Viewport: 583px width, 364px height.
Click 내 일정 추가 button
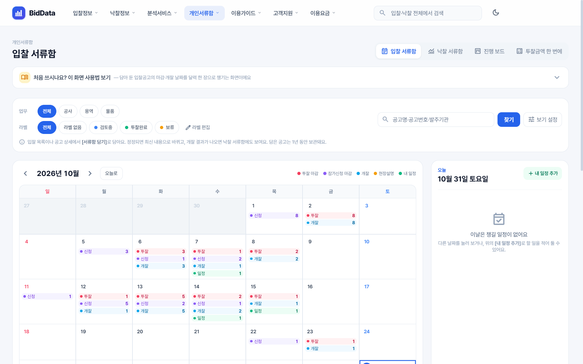pos(543,173)
